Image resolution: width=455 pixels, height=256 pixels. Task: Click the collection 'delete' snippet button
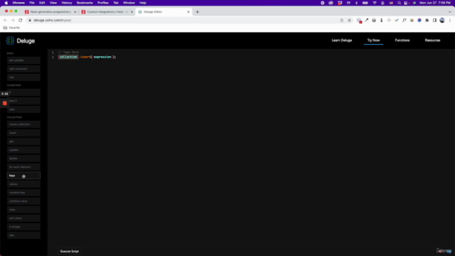(x=23, y=159)
